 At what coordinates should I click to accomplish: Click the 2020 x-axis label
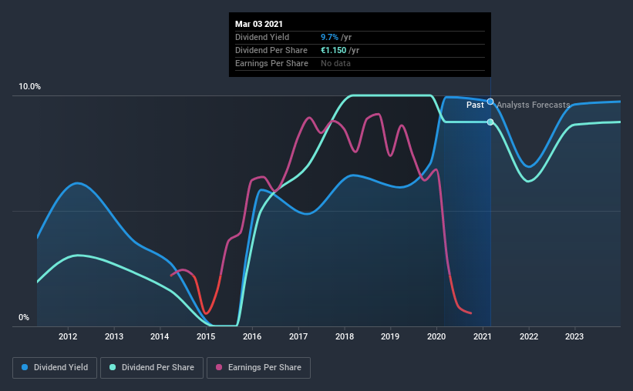click(x=437, y=336)
